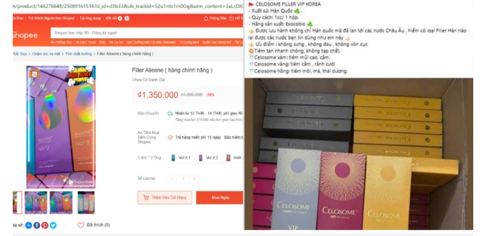Share product on Pinterest icon
Image resolution: width=486 pixels, height=236 pixels.
coord(45,225)
